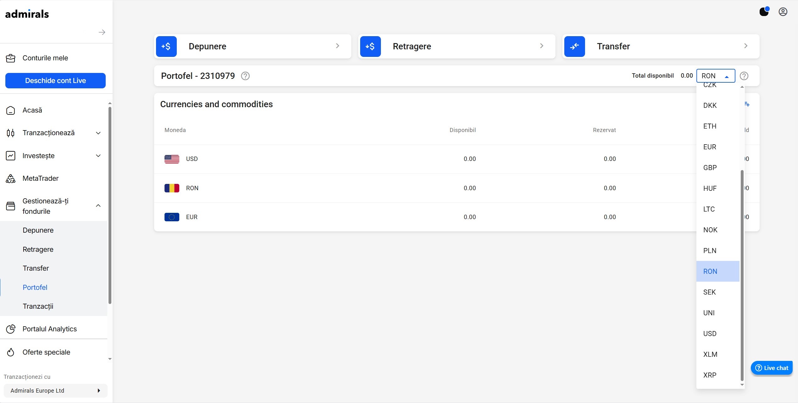Expand the Investește menu chevron
Screen dimensions: 798x403
tap(98, 156)
